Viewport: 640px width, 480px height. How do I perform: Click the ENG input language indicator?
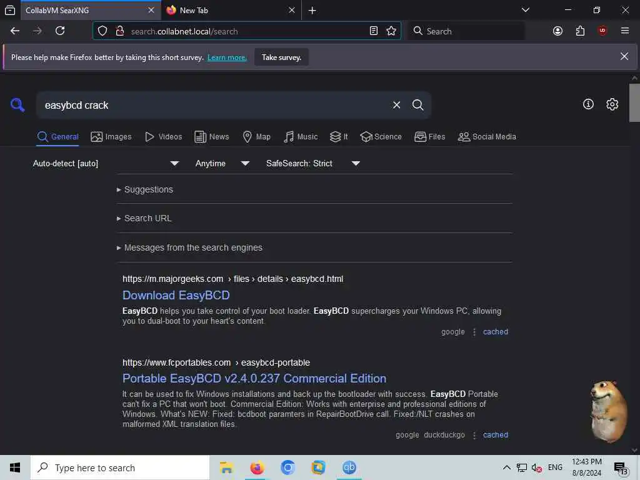[x=555, y=467]
